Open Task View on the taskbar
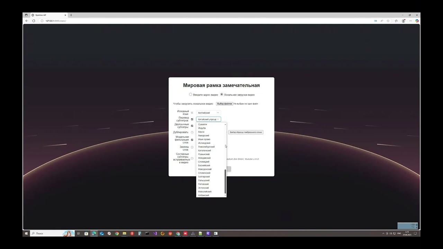443x249 pixels. pyautogui.click(x=79, y=233)
